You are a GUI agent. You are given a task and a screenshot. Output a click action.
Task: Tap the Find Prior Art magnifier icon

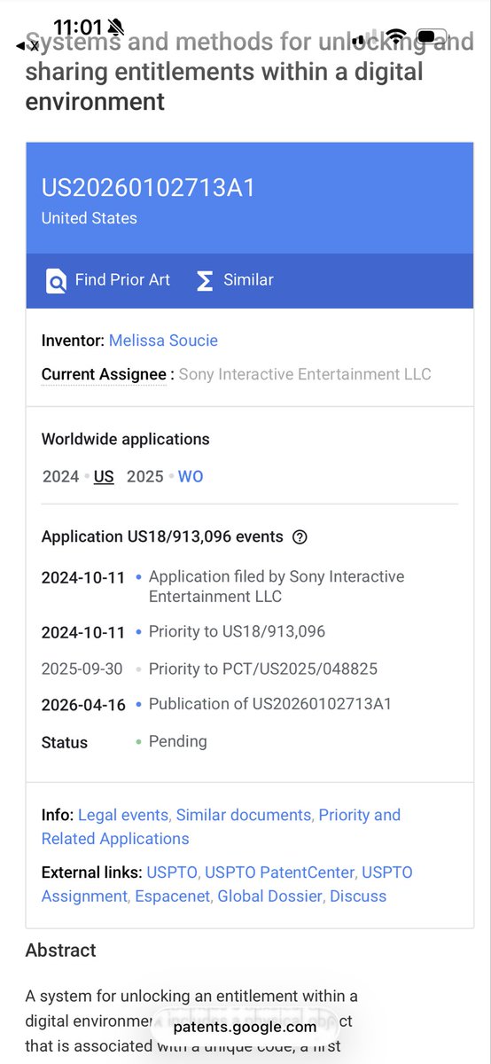tap(56, 281)
